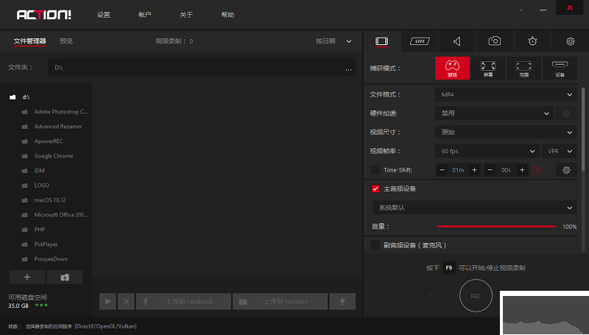This screenshot has width=589, height=335.
Task: Upload recording to Facebook
Action: (x=183, y=302)
